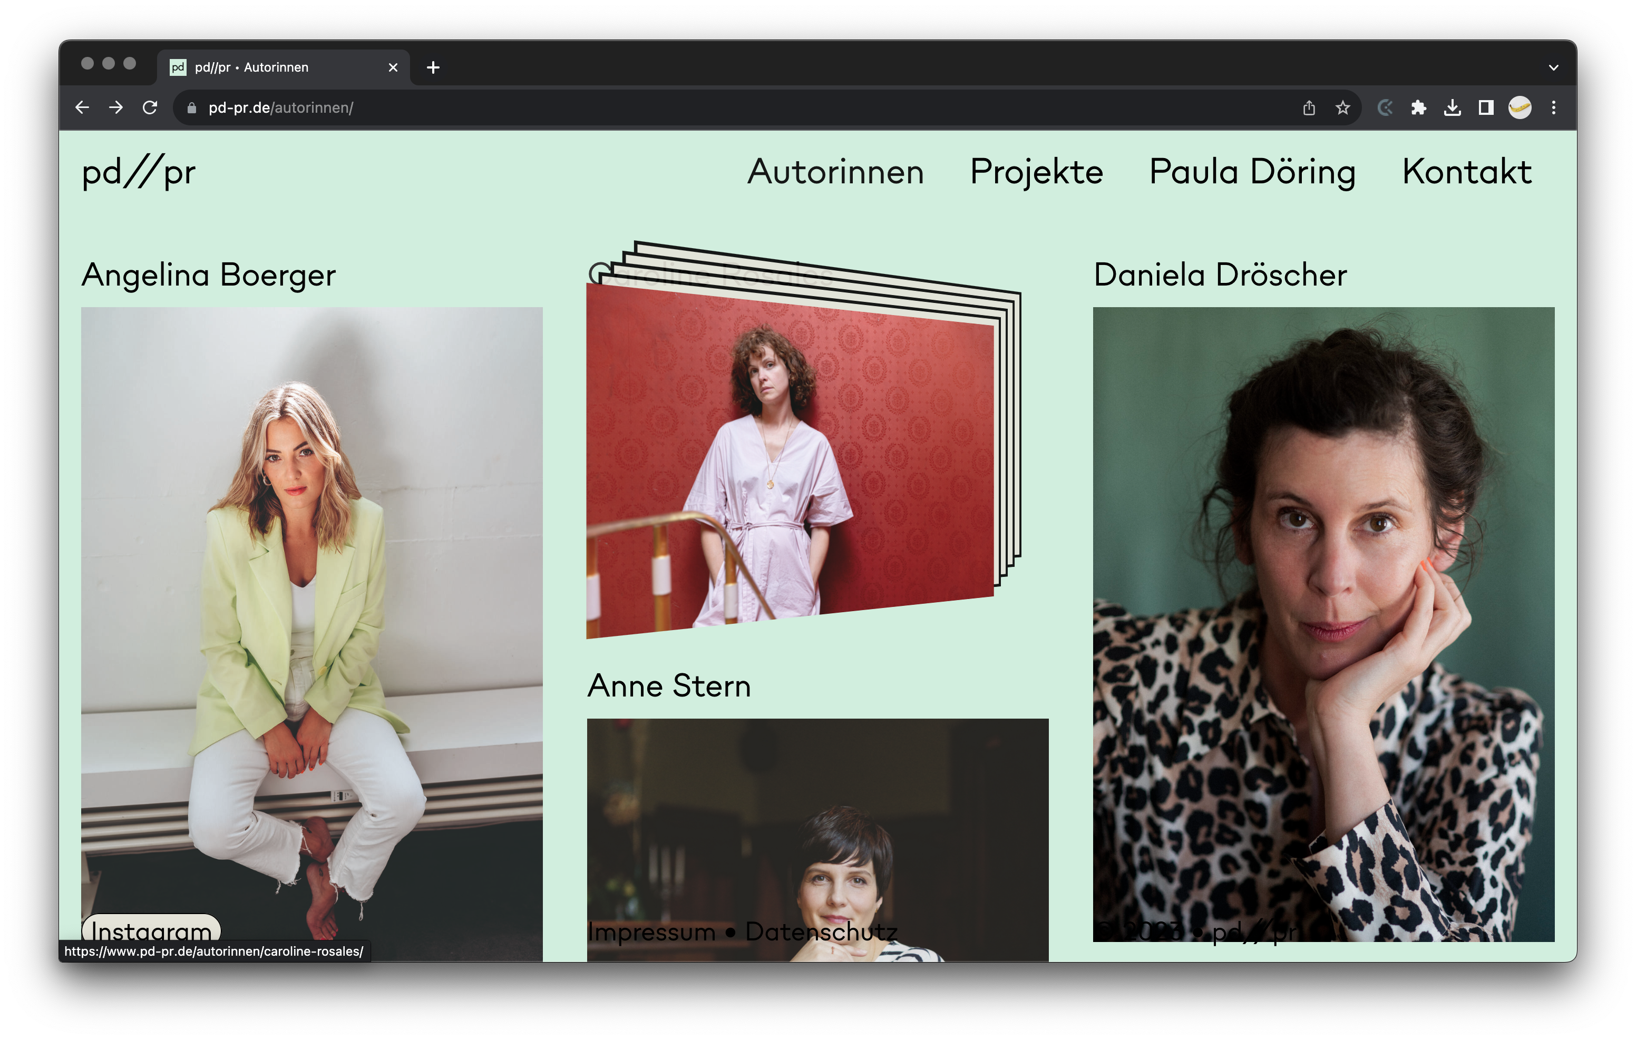Bookmark this page with the star icon
The image size is (1636, 1040).
click(x=1342, y=107)
